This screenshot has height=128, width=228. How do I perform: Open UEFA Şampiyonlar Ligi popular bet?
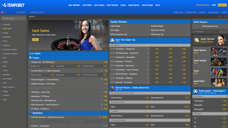pos(130,35)
